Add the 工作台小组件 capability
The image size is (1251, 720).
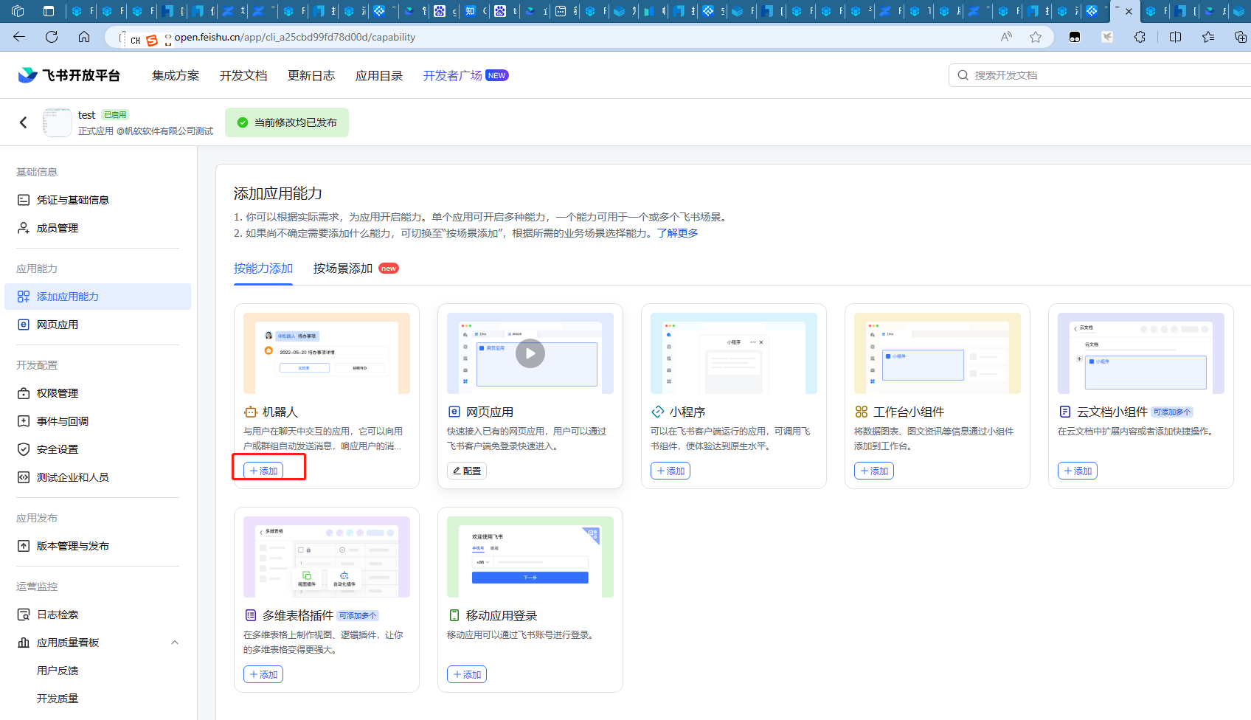tap(874, 471)
